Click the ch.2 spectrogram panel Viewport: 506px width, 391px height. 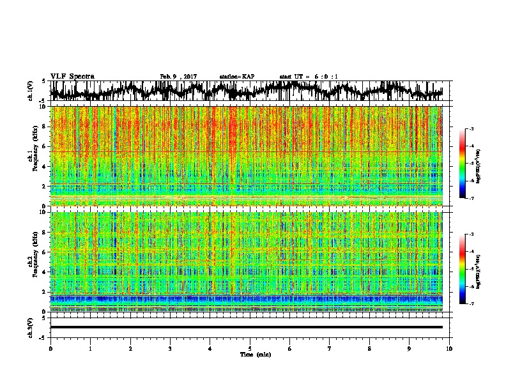[246, 262]
